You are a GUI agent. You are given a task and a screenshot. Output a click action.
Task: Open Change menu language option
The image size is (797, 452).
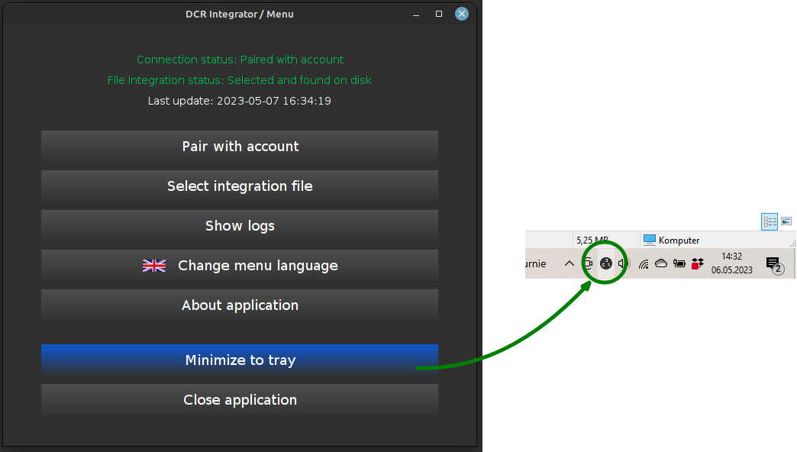click(240, 266)
